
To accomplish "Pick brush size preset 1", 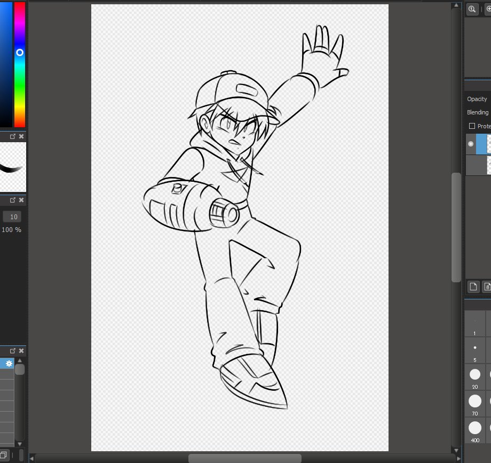I will (x=474, y=323).
